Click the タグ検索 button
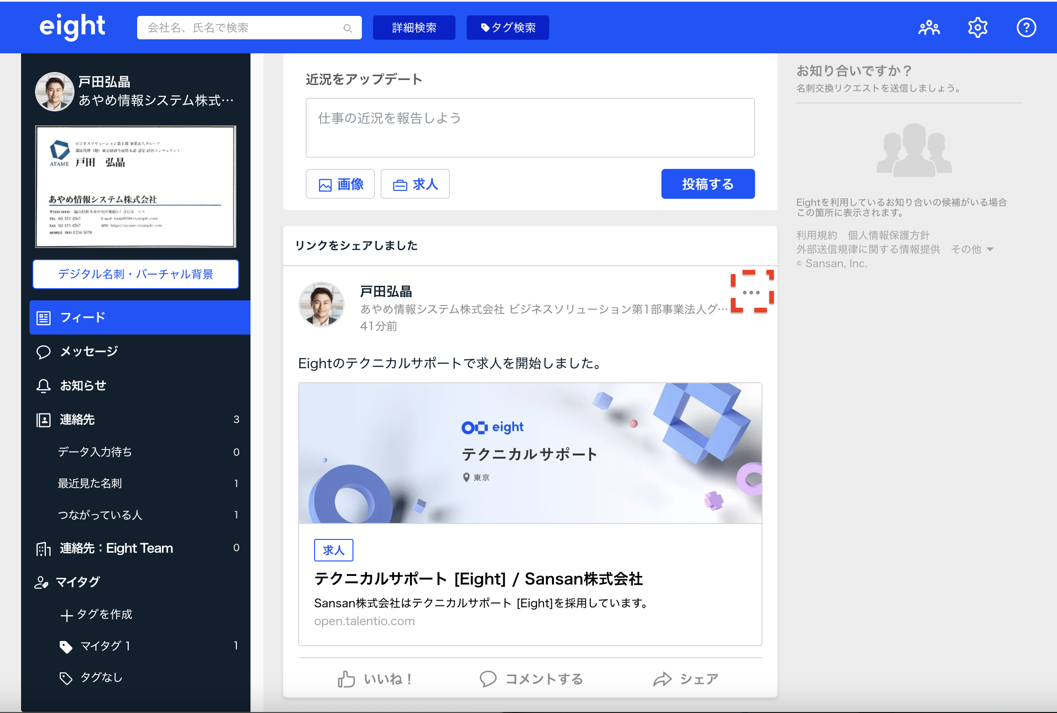 (x=508, y=28)
